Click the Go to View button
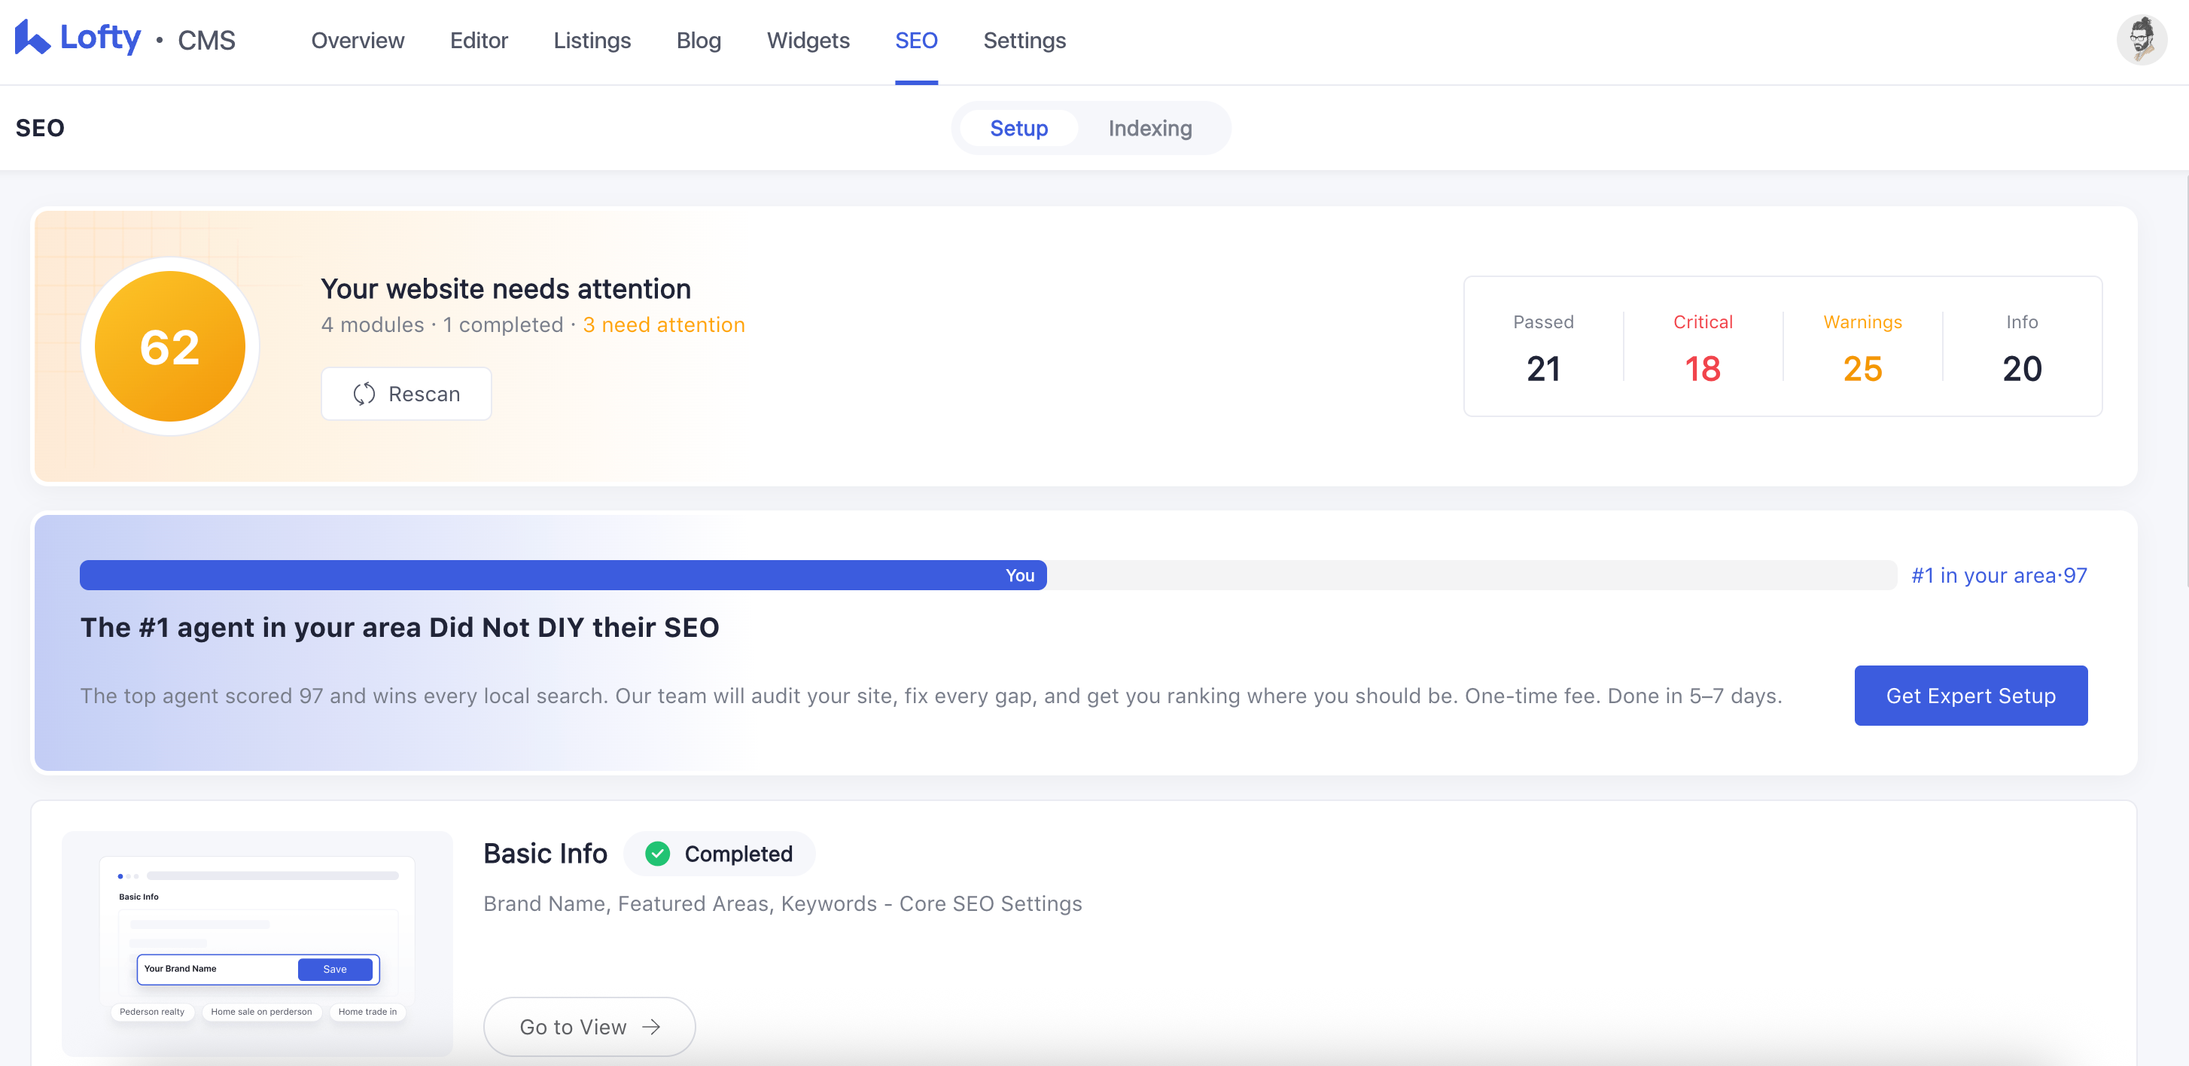The height and width of the screenshot is (1066, 2189). [589, 1027]
